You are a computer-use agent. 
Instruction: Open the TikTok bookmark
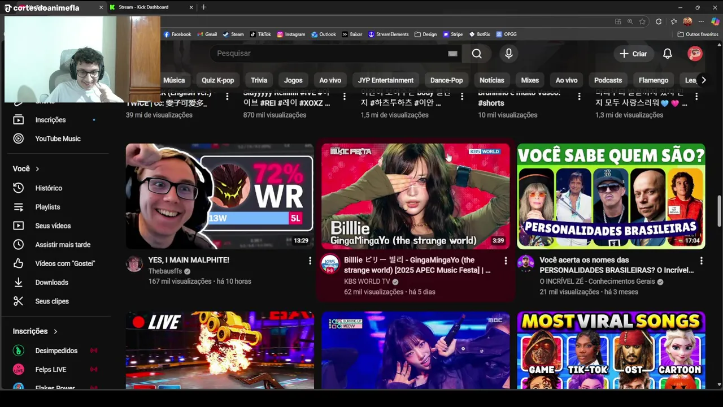(x=260, y=34)
